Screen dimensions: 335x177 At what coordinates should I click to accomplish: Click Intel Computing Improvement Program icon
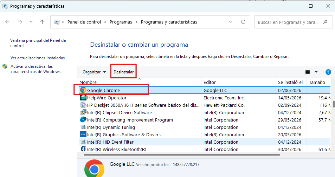click(x=83, y=119)
